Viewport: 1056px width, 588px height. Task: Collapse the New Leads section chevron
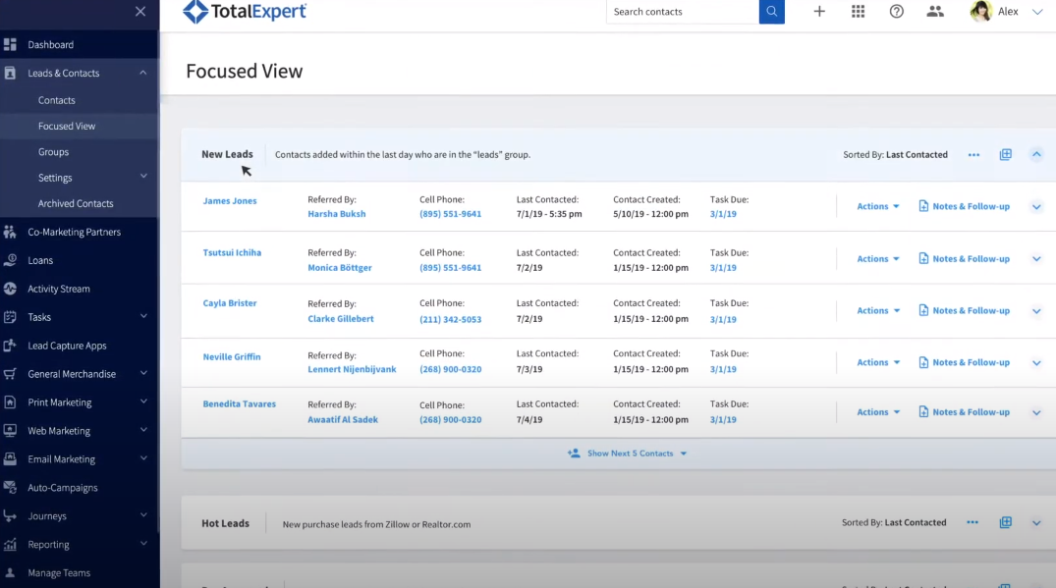[1036, 154]
